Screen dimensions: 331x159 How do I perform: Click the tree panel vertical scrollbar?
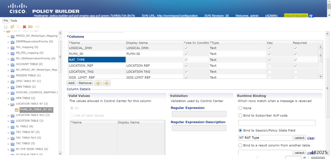(60, 57)
